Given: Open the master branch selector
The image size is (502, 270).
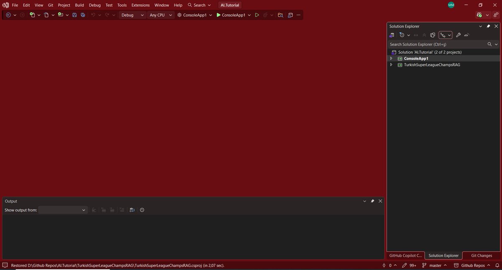Looking at the screenshot, I should [x=435, y=265].
